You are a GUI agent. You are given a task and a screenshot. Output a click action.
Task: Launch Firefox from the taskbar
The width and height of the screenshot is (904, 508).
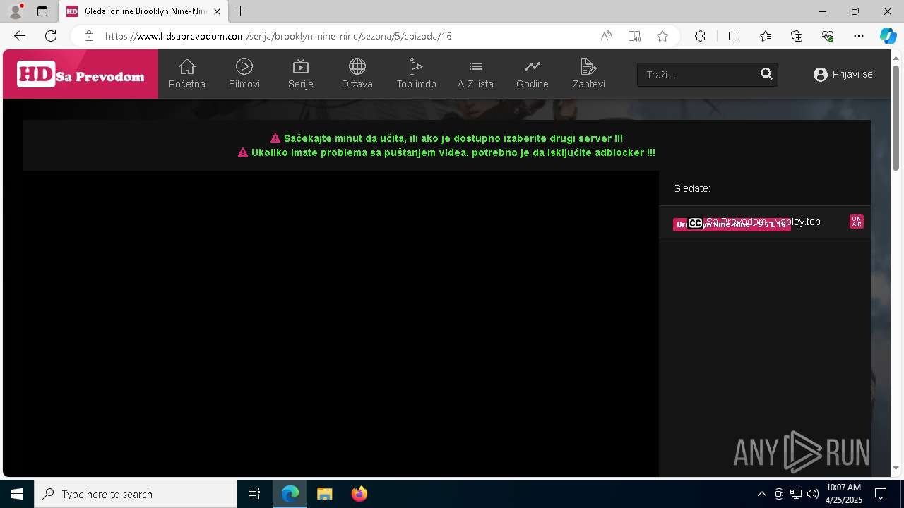pos(359,494)
